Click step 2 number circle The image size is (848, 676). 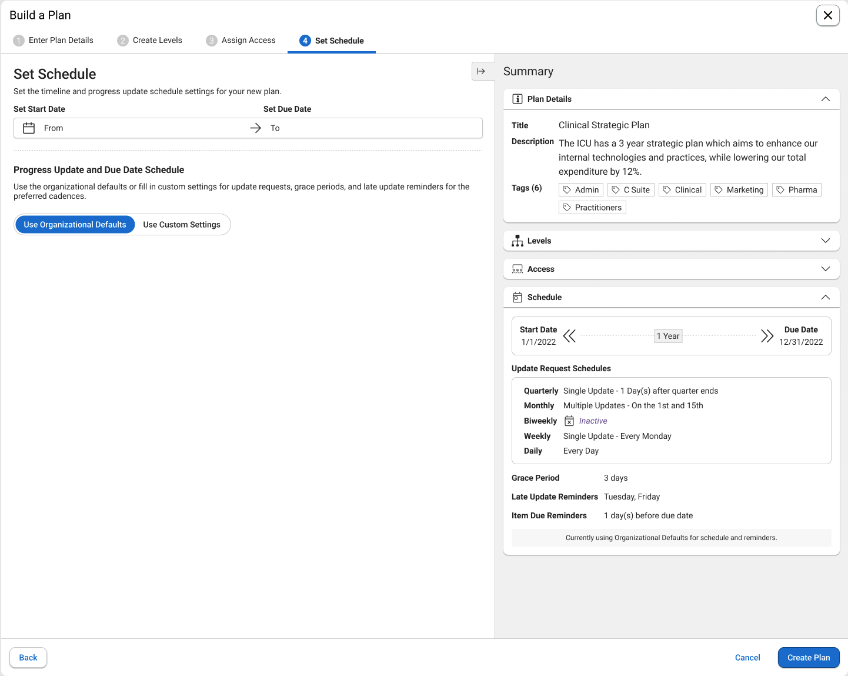(123, 41)
